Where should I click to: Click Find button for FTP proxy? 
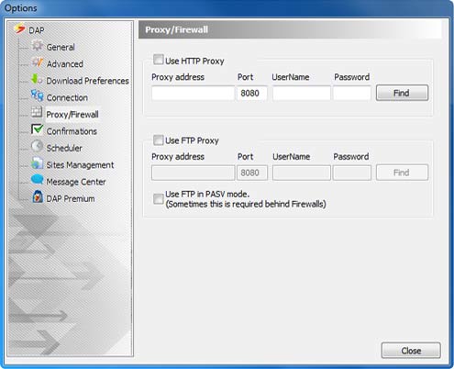[x=402, y=173]
